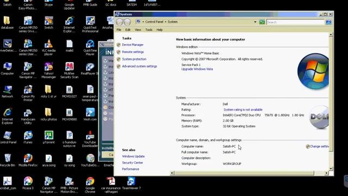348x196 pixels.
Task: Click the horizontal scrollbar thumb
Action: coord(244,173)
